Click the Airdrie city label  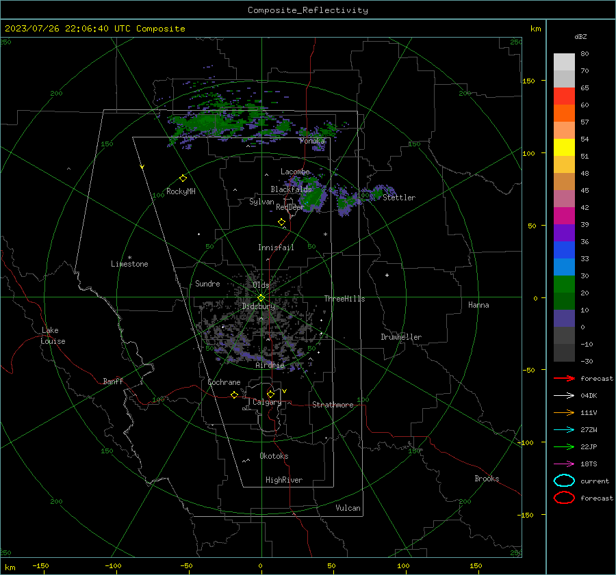(x=270, y=365)
